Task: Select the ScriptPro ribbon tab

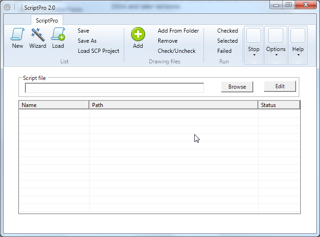Action: pos(47,20)
